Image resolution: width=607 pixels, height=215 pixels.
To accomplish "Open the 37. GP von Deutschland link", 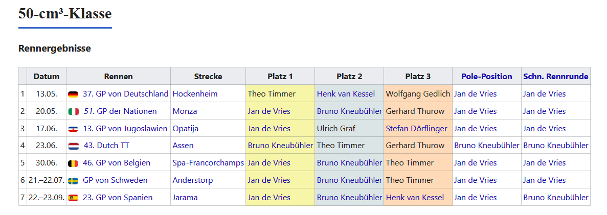I will (x=125, y=94).
